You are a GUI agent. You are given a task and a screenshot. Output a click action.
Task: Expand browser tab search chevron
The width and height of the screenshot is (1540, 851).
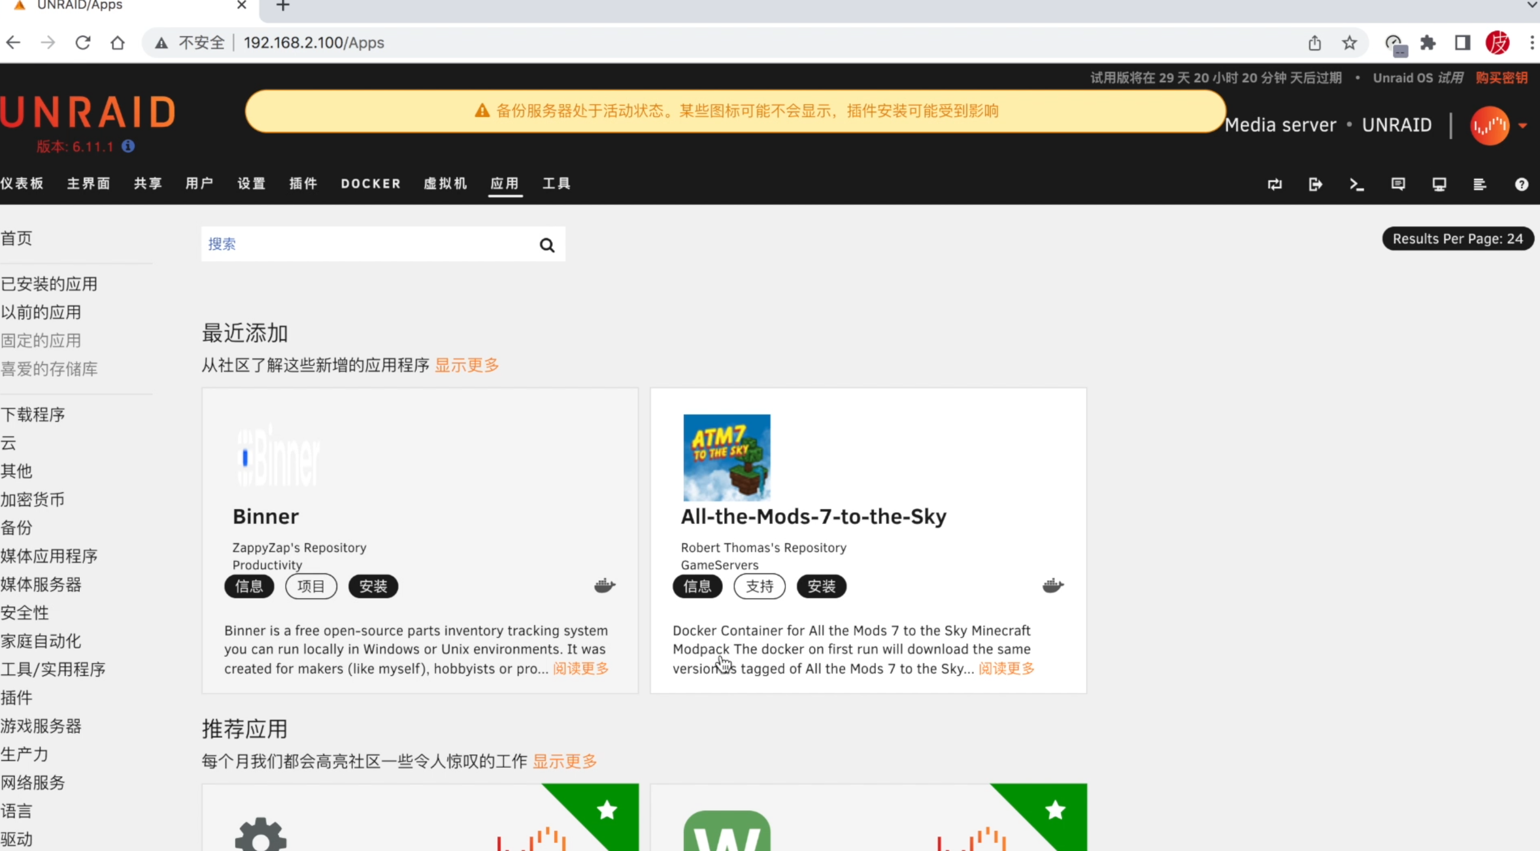(x=1532, y=5)
